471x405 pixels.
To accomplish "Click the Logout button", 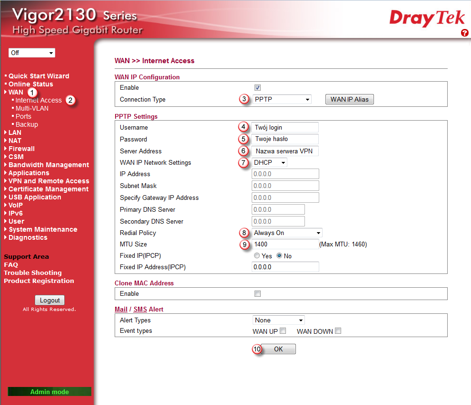I will (50, 300).
